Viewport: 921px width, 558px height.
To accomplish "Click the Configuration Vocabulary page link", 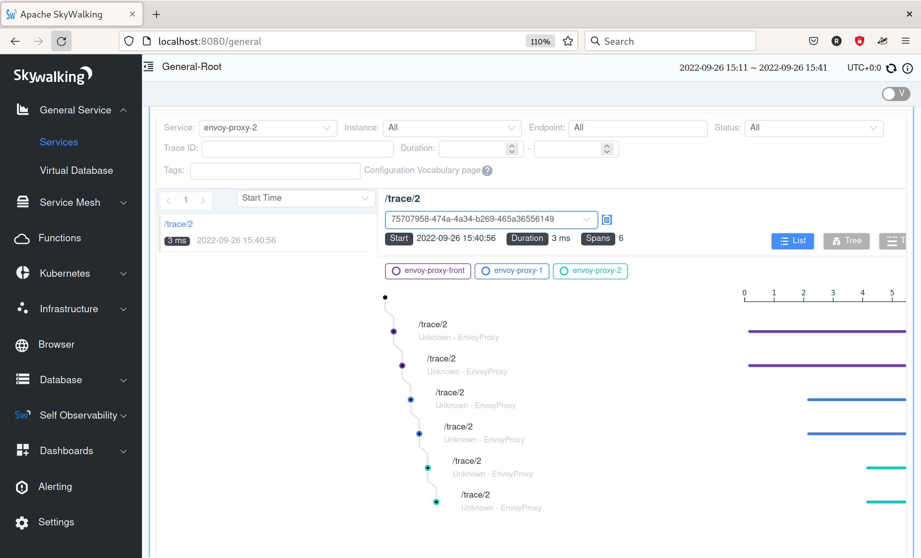I will click(x=422, y=170).
